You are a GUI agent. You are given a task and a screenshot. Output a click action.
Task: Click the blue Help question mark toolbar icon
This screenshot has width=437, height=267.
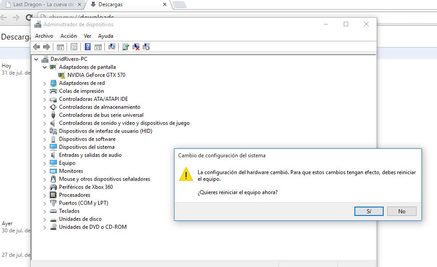point(87,47)
